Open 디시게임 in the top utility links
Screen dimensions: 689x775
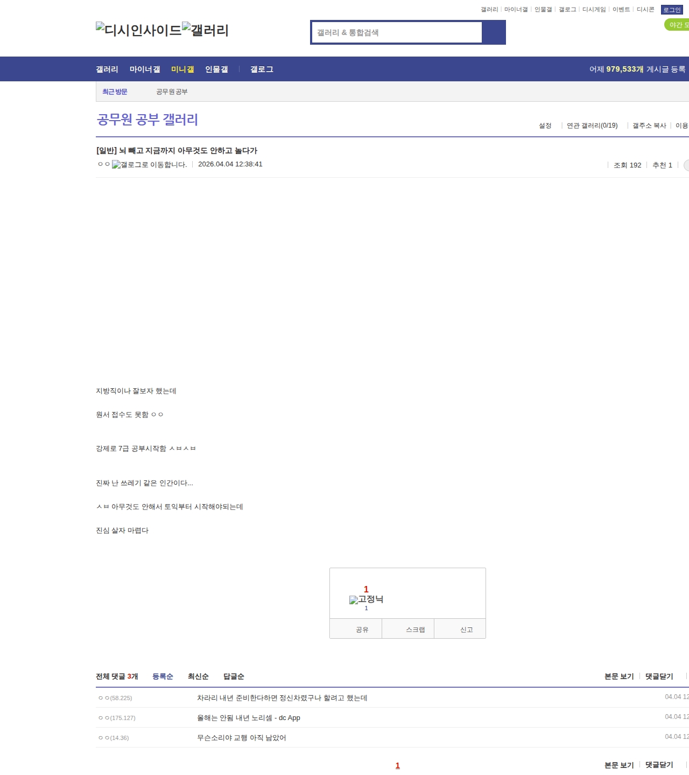click(594, 10)
